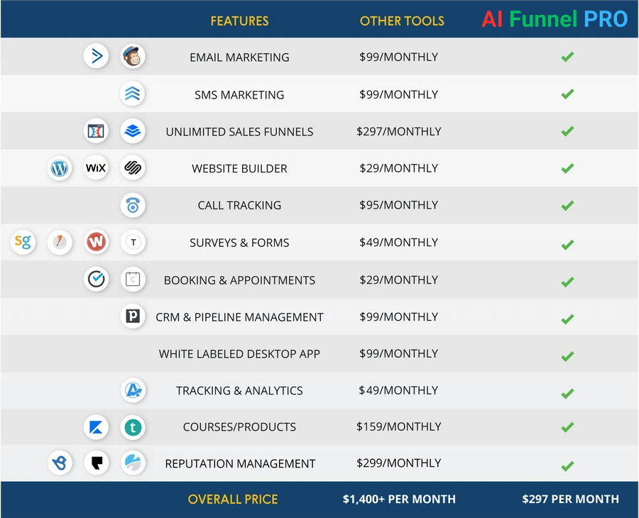
Task: Click the Call Tracking phone icon
Action: pyautogui.click(x=133, y=205)
